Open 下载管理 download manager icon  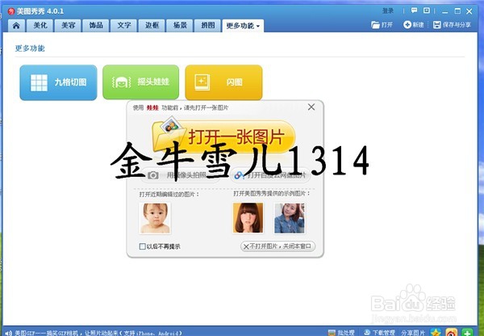tap(367, 333)
